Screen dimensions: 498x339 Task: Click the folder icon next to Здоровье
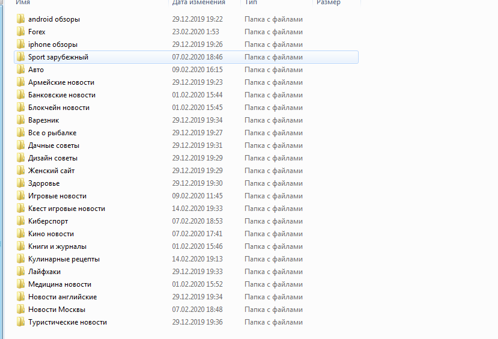pyautogui.click(x=20, y=183)
